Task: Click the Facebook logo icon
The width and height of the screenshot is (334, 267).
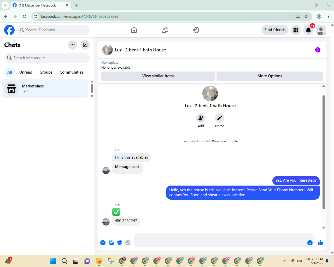Action: [x=9, y=30]
